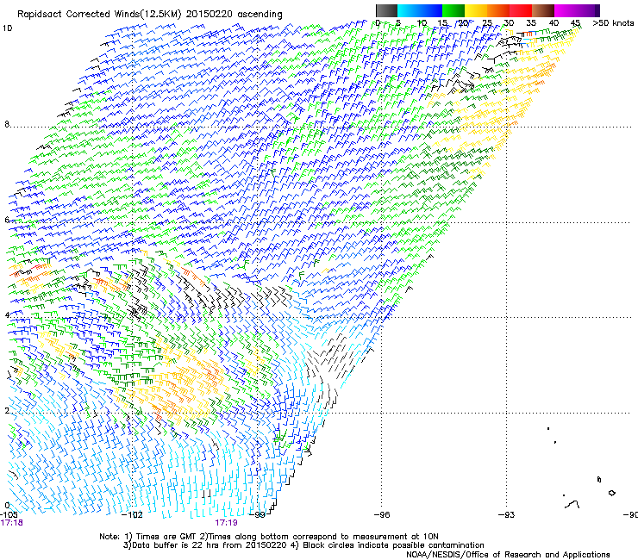Click the magenta 40-45 knots legend segment
Screen dimensions: 638x560
[566, 10]
